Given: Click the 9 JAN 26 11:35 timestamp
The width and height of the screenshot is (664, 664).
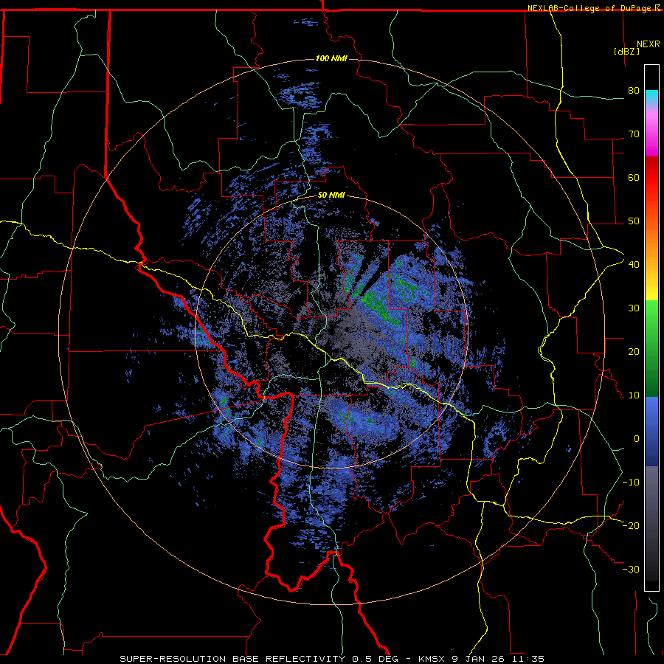Looking at the screenshot, I should click(x=497, y=659).
